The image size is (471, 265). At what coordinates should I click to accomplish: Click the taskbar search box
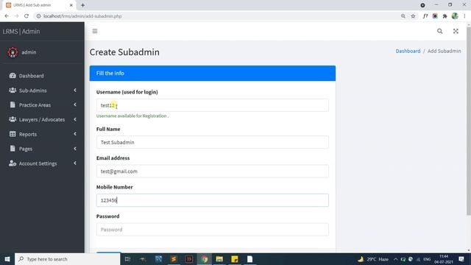[x=67, y=259]
